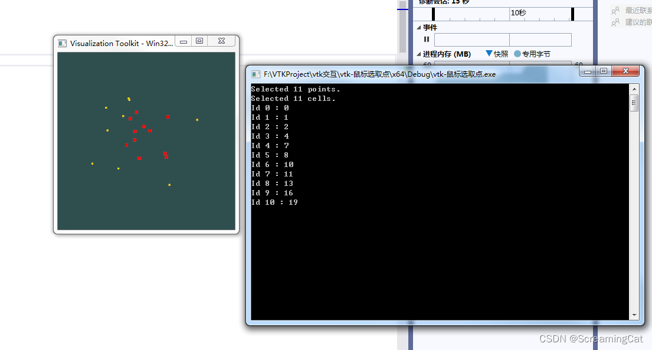652x350 pixels.
Task: Toggle the 专用字节 legend marker
Action: [x=529, y=53]
